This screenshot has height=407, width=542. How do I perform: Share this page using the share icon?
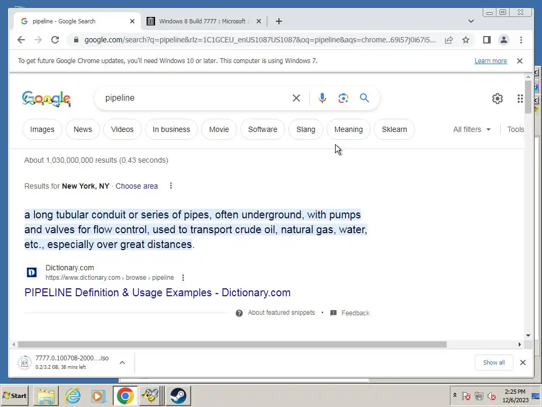coord(449,40)
